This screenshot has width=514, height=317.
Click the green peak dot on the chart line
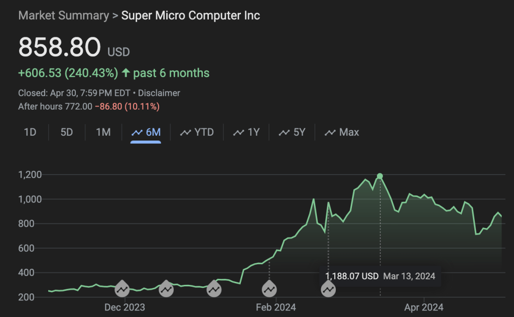pos(380,176)
